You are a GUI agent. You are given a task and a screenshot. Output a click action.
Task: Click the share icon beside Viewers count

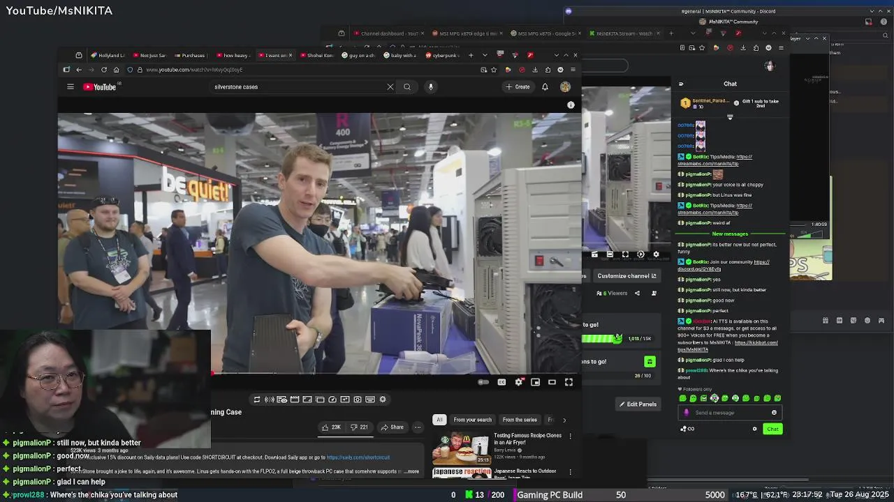637,294
